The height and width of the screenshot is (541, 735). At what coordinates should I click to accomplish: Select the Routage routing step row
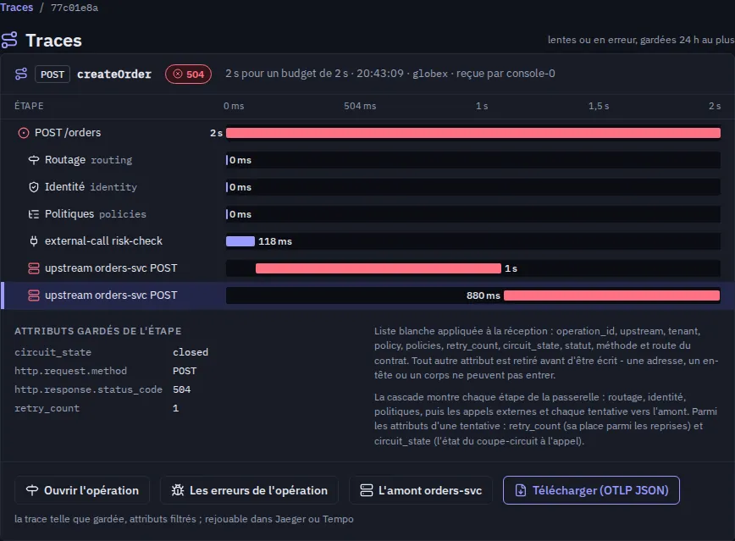pyautogui.click(x=367, y=160)
